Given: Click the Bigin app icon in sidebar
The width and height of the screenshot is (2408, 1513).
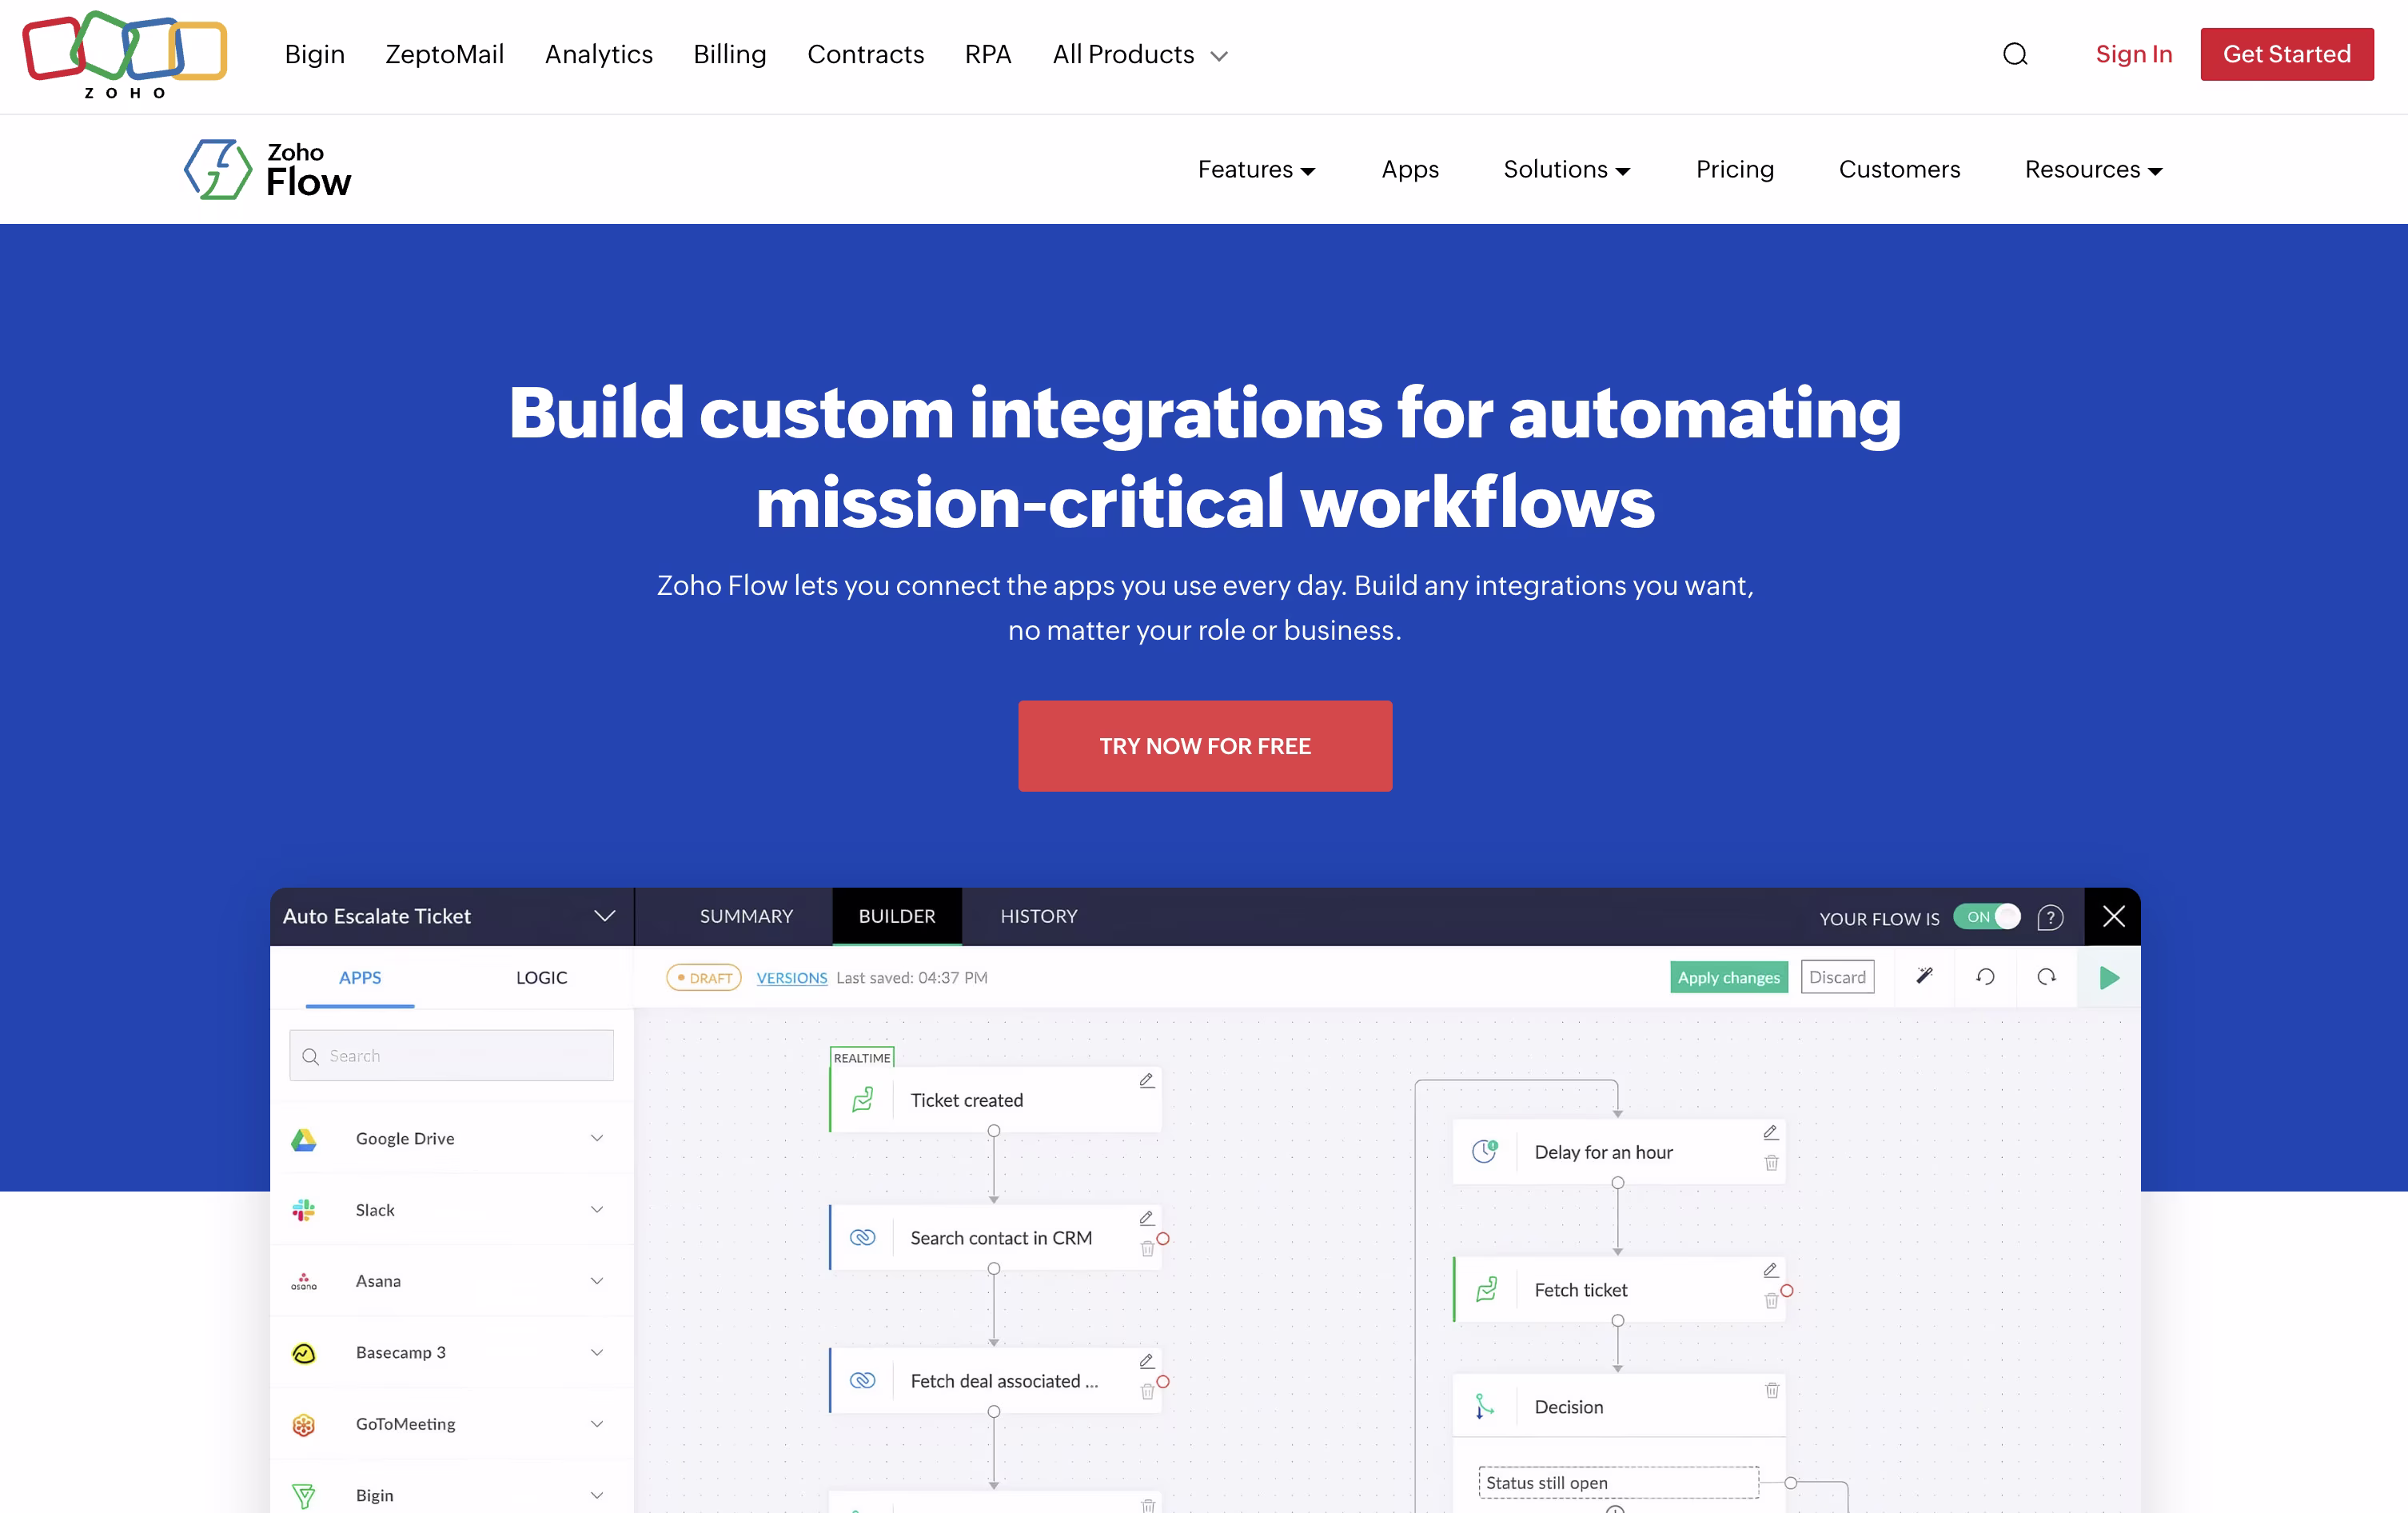Looking at the screenshot, I should tap(304, 1496).
